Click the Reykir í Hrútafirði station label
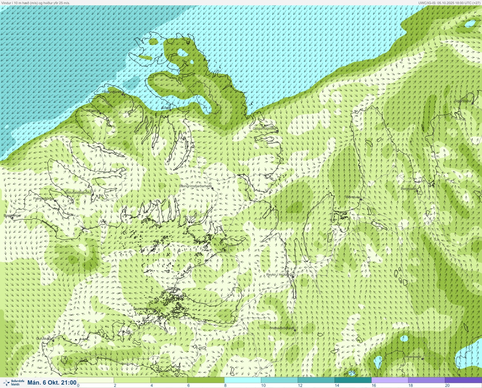The width and height of the screenshot is (482, 388). pyautogui.click(x=280, y=275)
